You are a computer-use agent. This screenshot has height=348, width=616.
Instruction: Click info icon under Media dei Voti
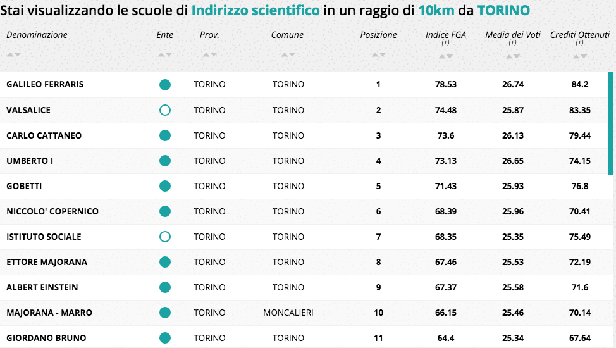click(x=513, y=42)
